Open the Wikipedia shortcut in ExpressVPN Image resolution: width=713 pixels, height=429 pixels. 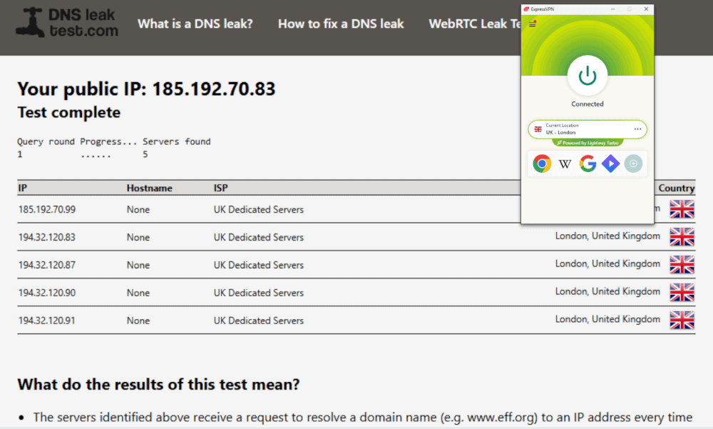pos(565,164)
